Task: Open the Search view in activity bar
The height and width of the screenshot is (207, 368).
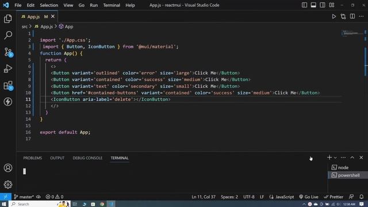Action: 7,35
